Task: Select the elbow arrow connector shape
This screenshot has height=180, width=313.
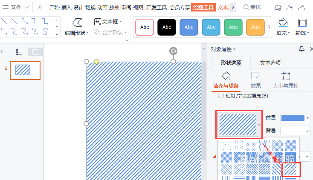Action: [x=45, y=21]
